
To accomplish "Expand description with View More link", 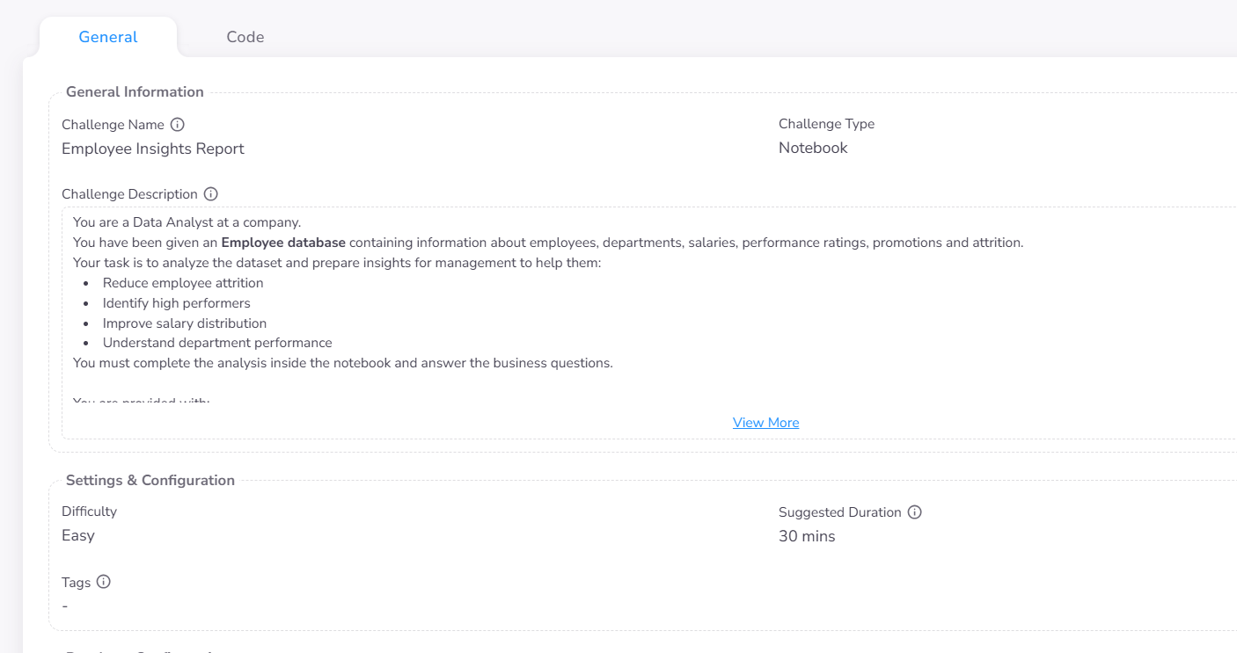I will 765,423.
